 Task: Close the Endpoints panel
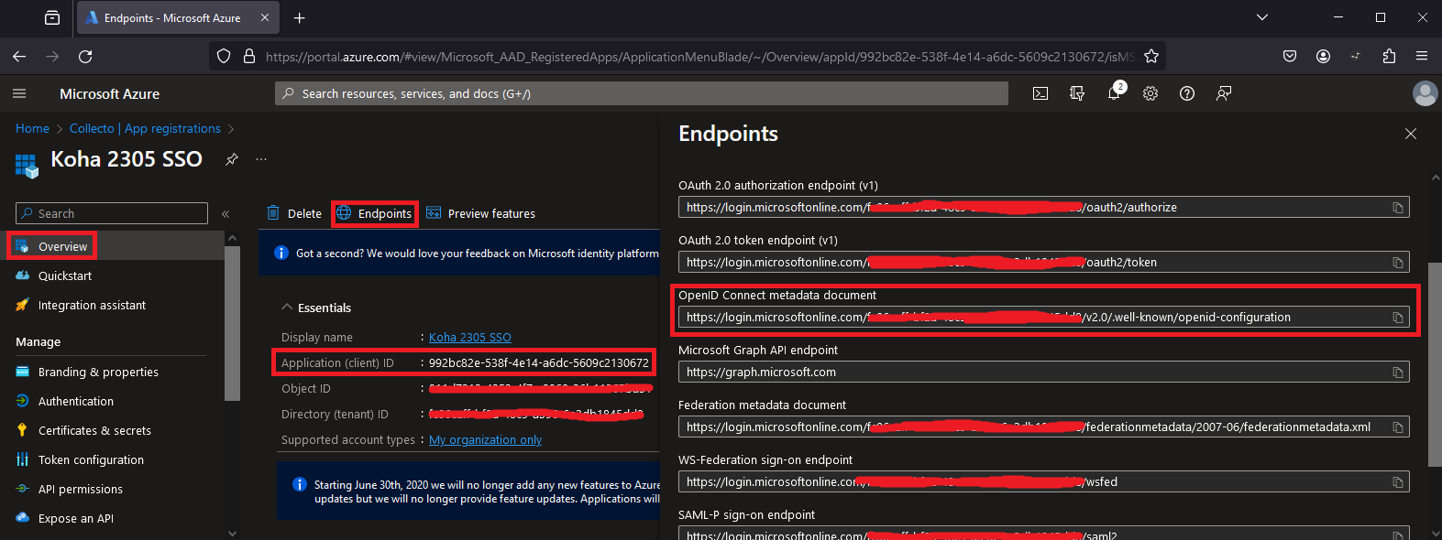pos(1411,134)
